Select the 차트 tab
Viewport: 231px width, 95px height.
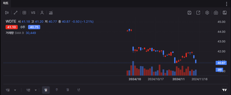[x=6, y=3]
